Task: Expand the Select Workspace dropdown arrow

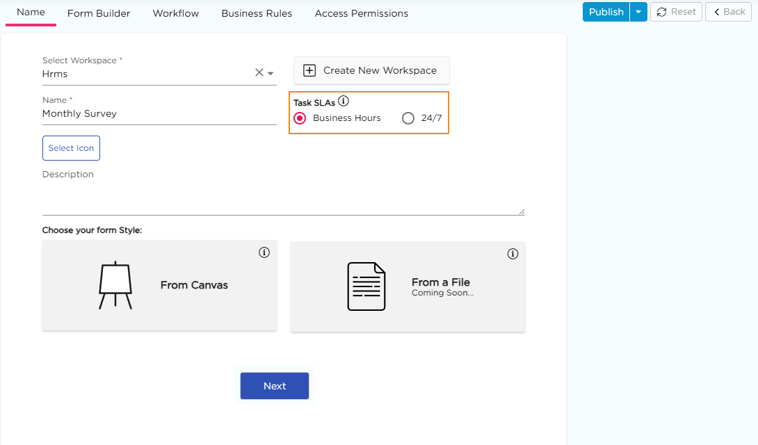Action: [271, 74]
